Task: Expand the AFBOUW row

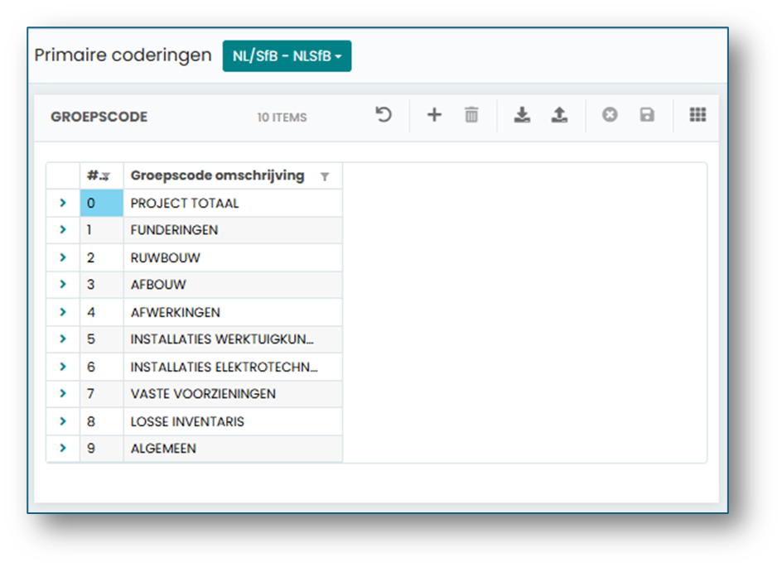Action: [63, 284]
